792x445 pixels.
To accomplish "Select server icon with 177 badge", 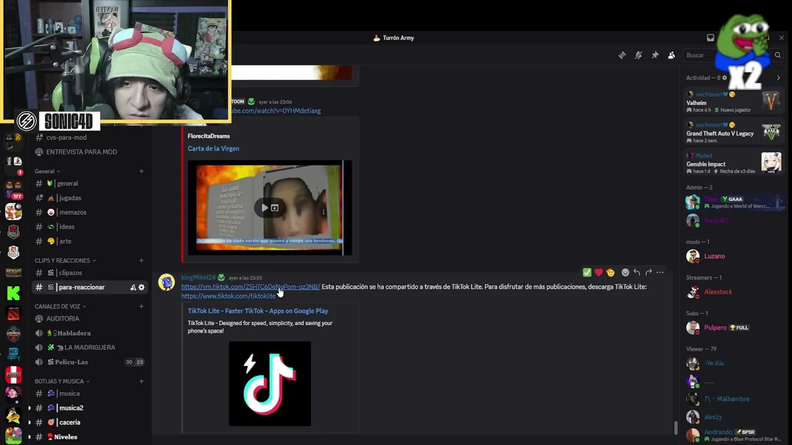I will click(x=13, y=190).
